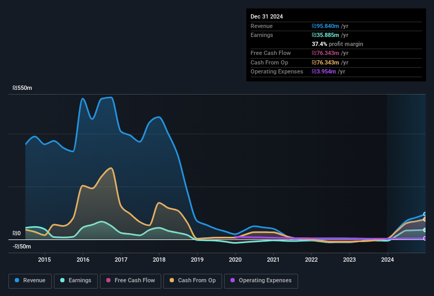Click the 2022 x-axis label

pyautogui.click(x=311, y=260)
